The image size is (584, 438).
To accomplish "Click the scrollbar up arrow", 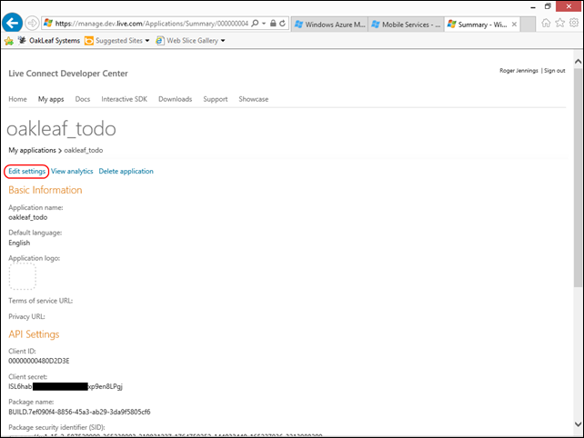I will tap(578, 62).
